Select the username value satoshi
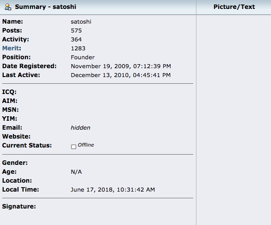 tap(81, 21)
